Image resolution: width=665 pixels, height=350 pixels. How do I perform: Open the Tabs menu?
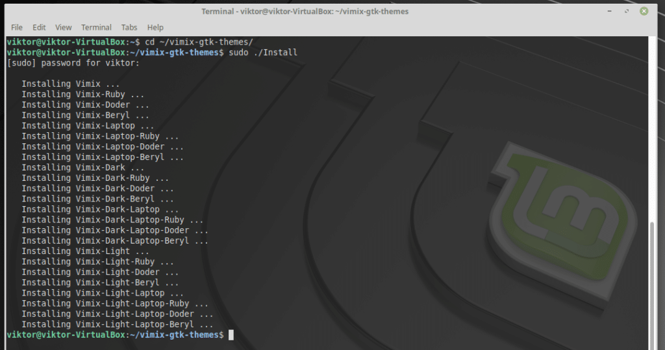coord(129,27)
